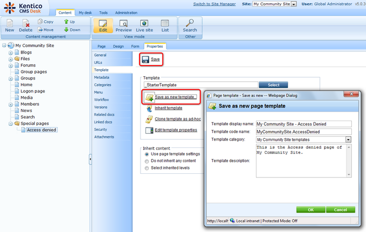This screenshot has width=366, height=232.
Task: Click the Select template button
Action: (x=273, y=85)
